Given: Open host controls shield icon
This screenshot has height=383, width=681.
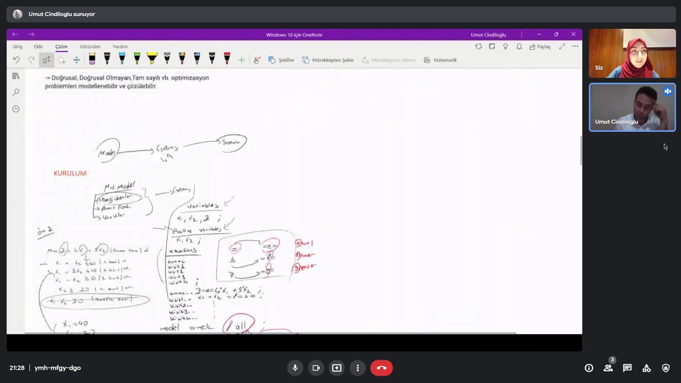Looking at the screenshot, I should tap(666, 368).
